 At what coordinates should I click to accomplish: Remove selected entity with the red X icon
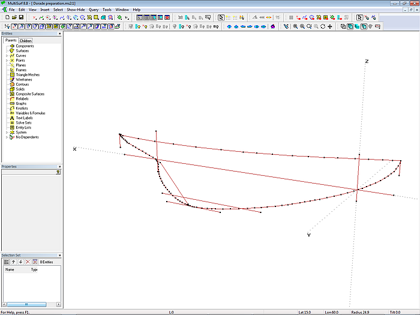28,262
